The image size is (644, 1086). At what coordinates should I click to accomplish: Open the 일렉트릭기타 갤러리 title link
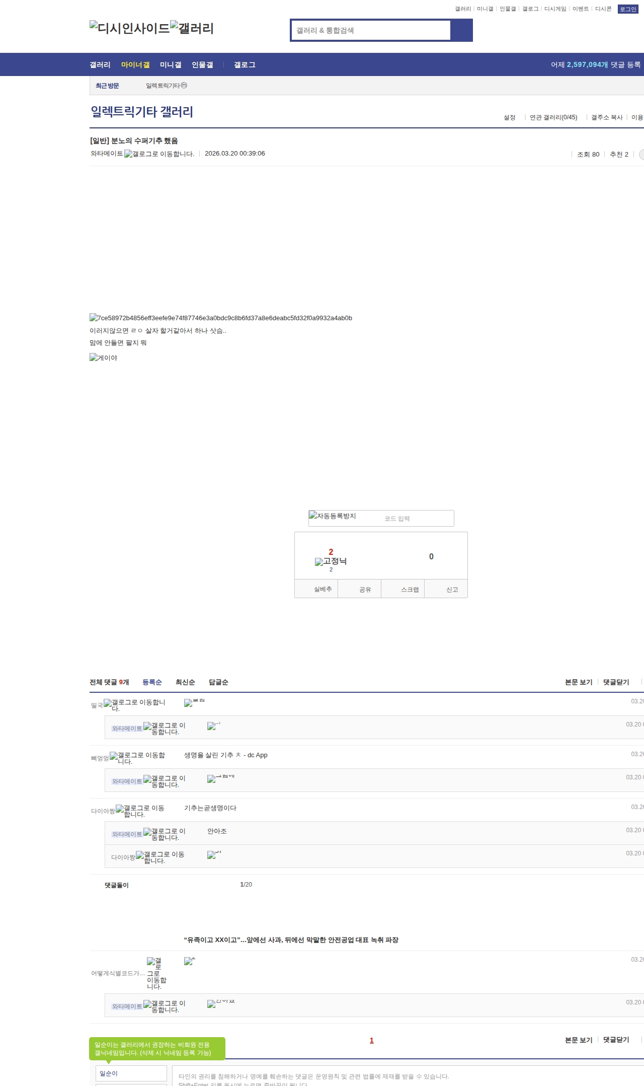142,112
